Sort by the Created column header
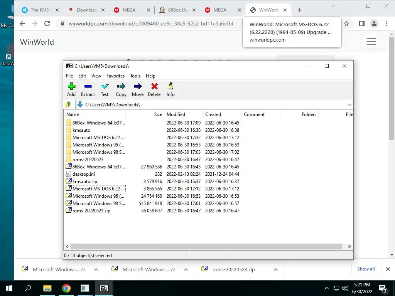This screenshot has width=395, height=296. tap(222, 114)
